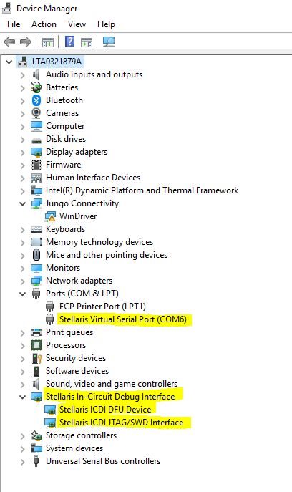Select Stellaris Virtual Serial Port (COM6)

point(123,319)
